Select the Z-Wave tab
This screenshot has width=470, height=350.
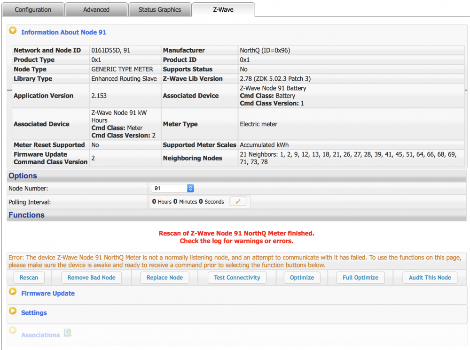tap(223, 10)
